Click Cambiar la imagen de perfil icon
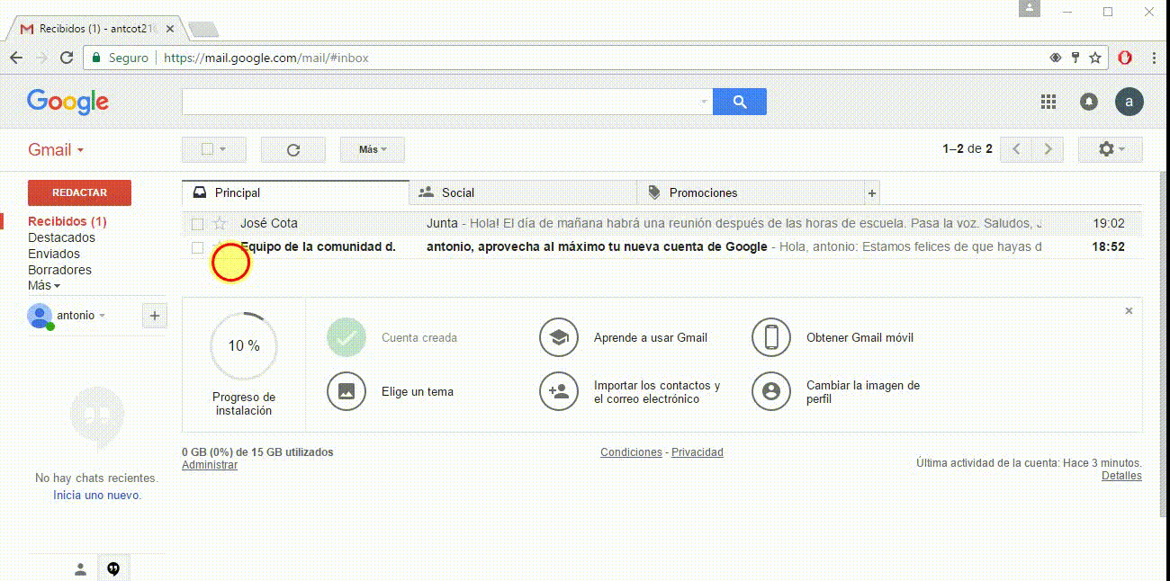1170x581 pixels. click(x=771, y=391)
